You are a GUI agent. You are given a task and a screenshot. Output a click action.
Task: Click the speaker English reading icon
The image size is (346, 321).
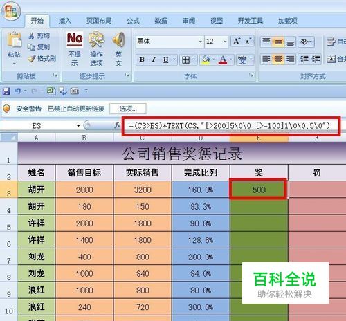[x=118, y=39]
